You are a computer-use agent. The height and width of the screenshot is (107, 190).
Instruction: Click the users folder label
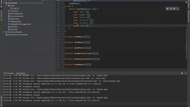pyautogui.click(x=12, y=6)
